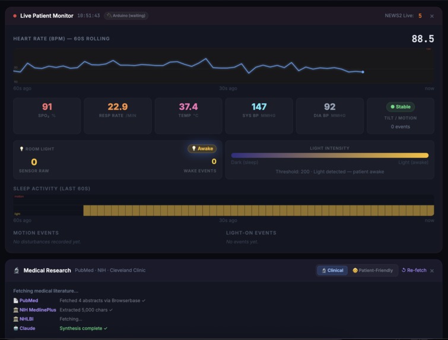
Task: Click 'Fetched 4 abstracts via Browserbase' text
Action: pos(102,301)
